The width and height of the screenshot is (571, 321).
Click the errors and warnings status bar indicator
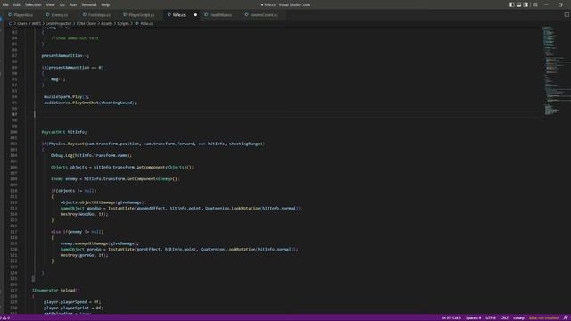point(5,318)
